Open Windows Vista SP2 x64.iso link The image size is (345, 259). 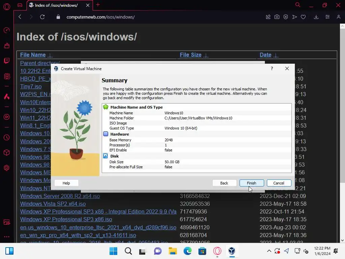tap(53, 204)
